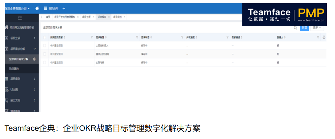The image size is (335, 139).
Task: Sort by the 开发进度 column header
Action: (191, 37)
